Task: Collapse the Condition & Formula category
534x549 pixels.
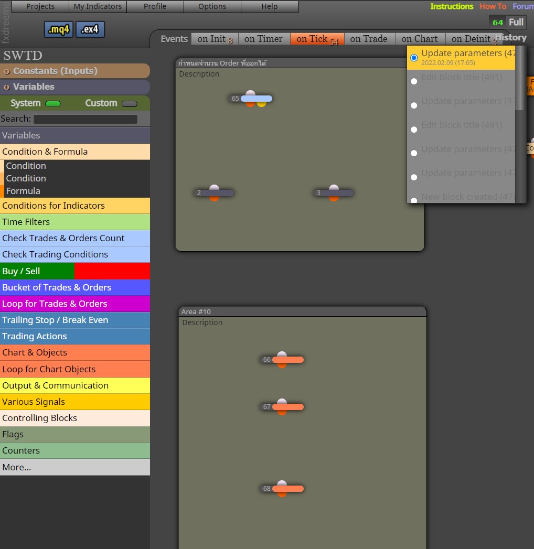Action: coord(75,152)
